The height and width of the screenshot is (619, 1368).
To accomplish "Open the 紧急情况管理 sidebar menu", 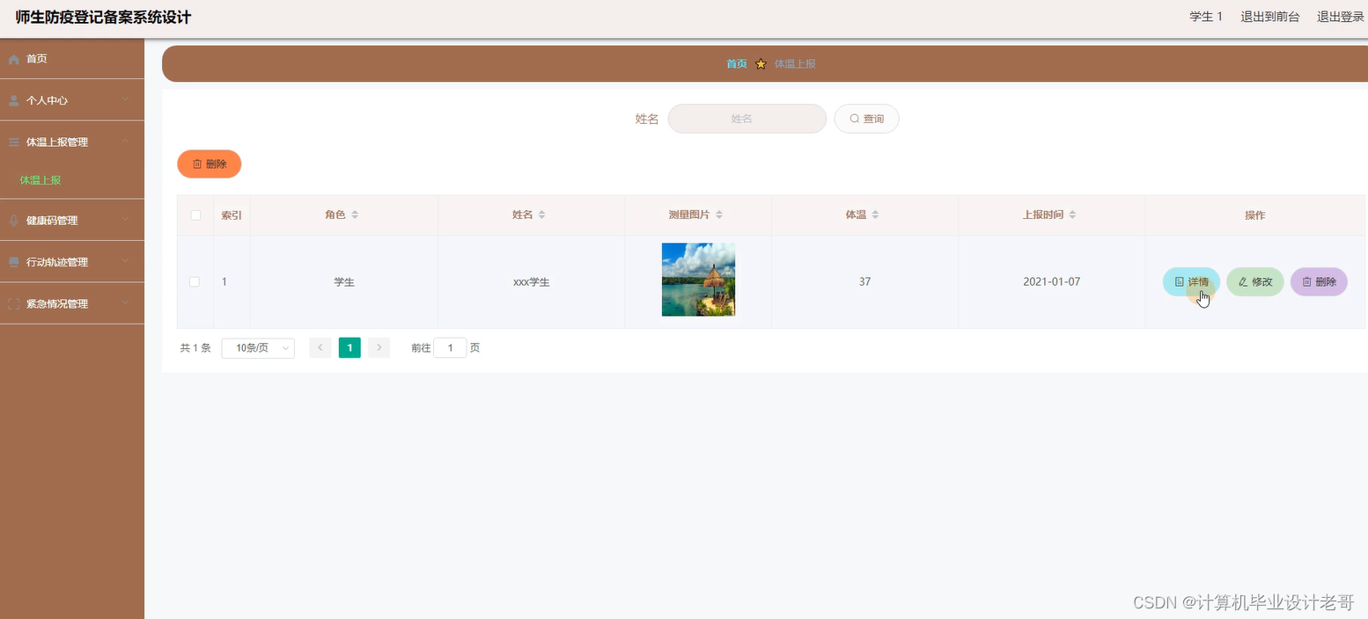I will tap(72, 303).
